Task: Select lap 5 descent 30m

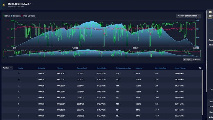Action: pos(157,98)
